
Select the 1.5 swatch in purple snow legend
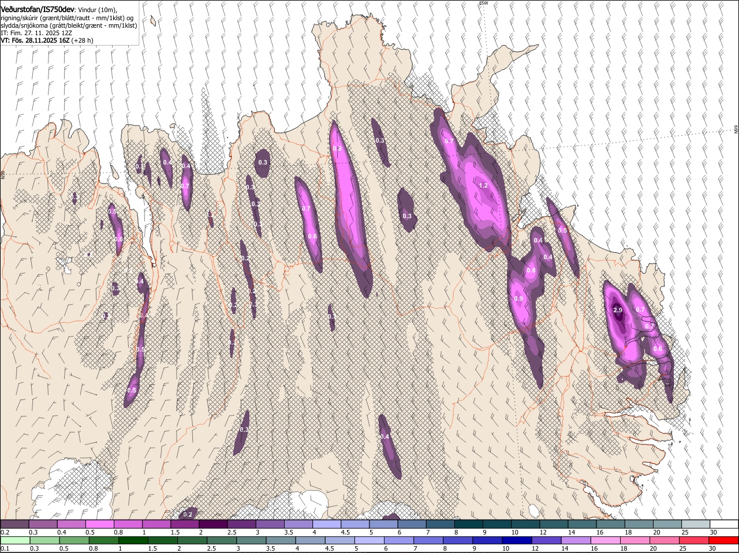click(x=185, y=524)
